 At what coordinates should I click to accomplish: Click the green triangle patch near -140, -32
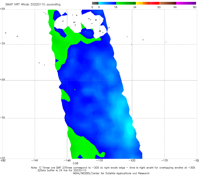pos(65,96)
